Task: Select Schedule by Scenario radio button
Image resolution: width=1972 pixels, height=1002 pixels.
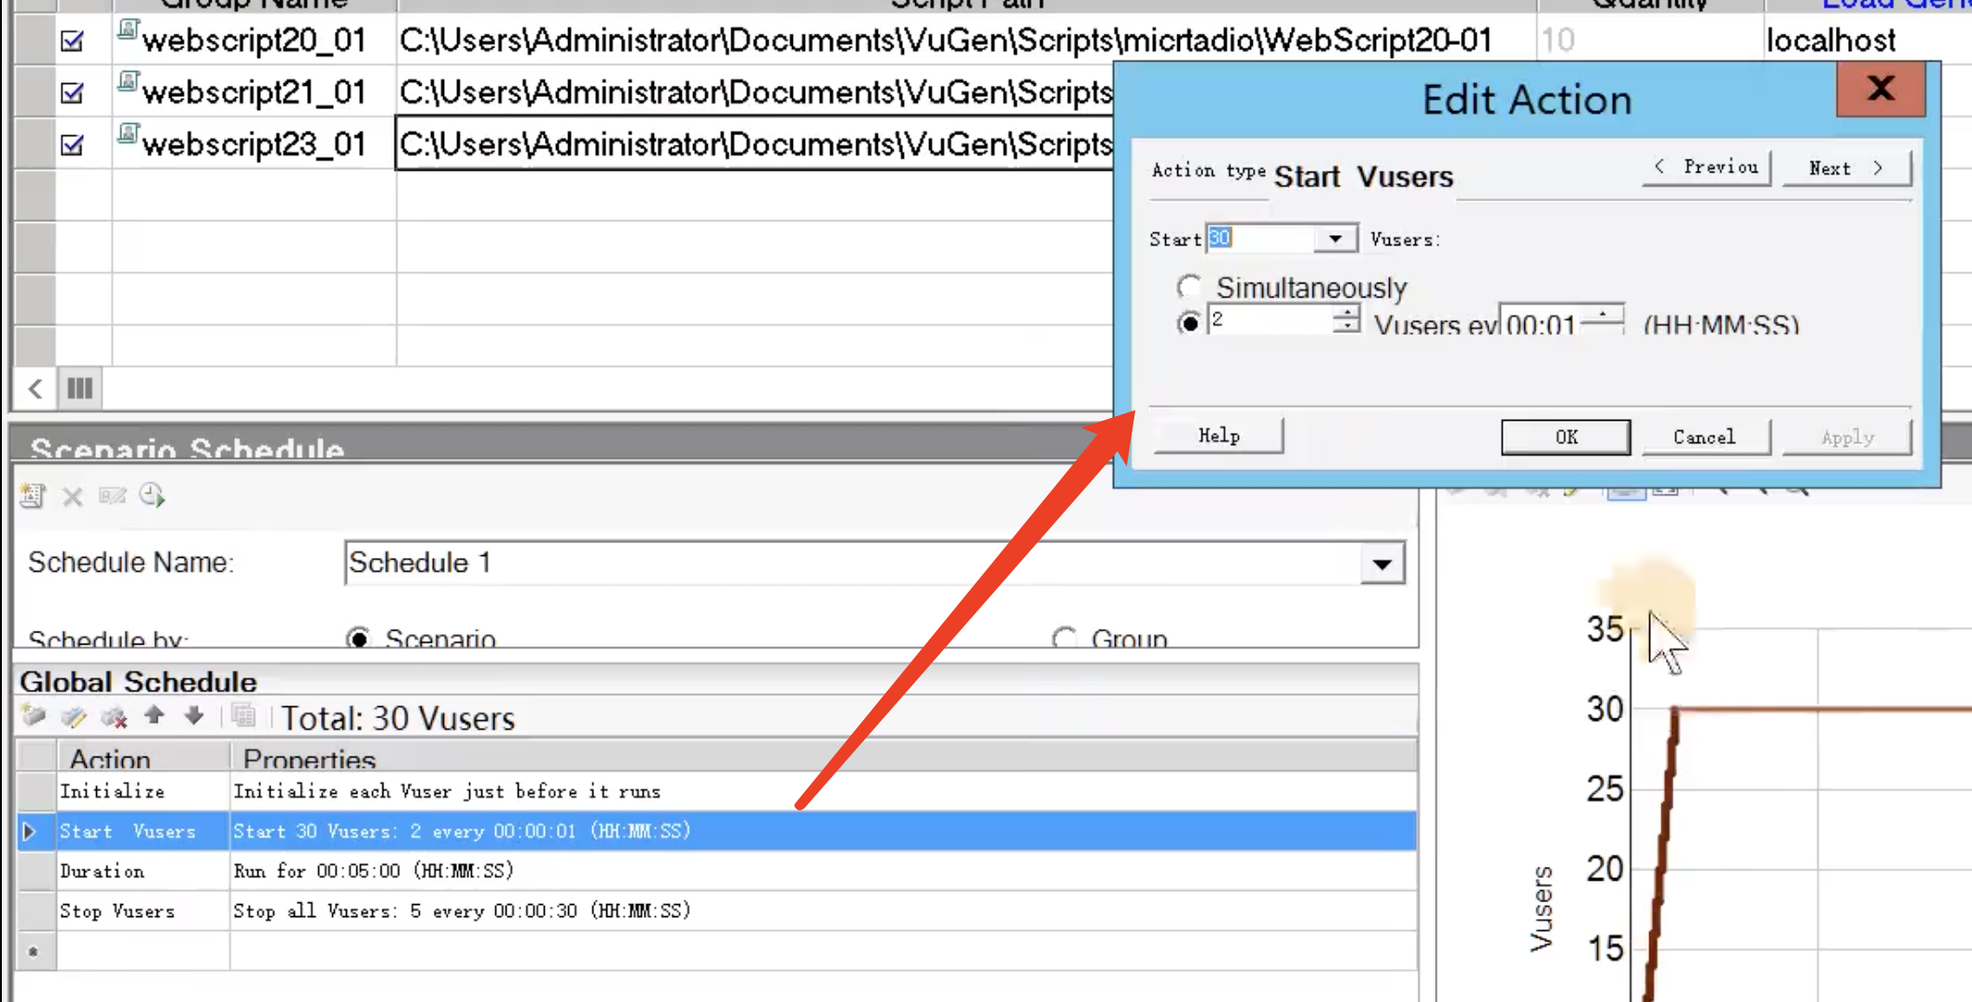Action: point(358,638)
